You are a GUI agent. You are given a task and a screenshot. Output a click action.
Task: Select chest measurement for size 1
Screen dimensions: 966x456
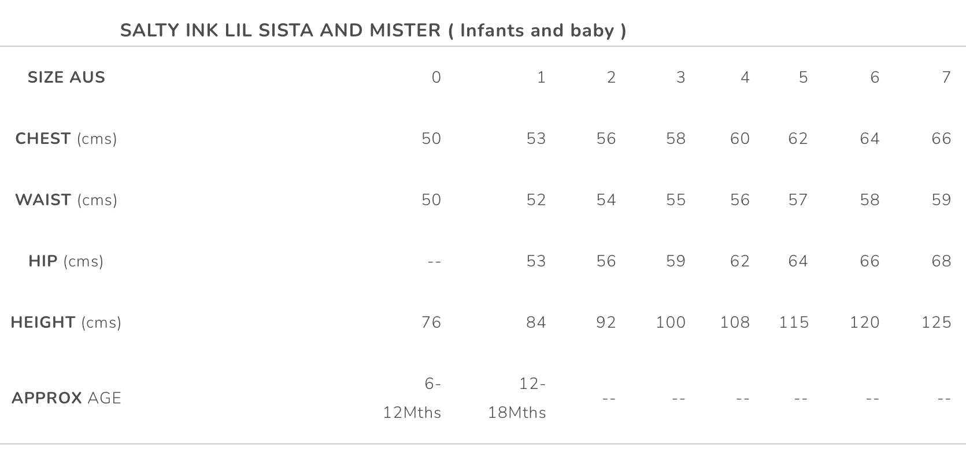pos(536,139)
